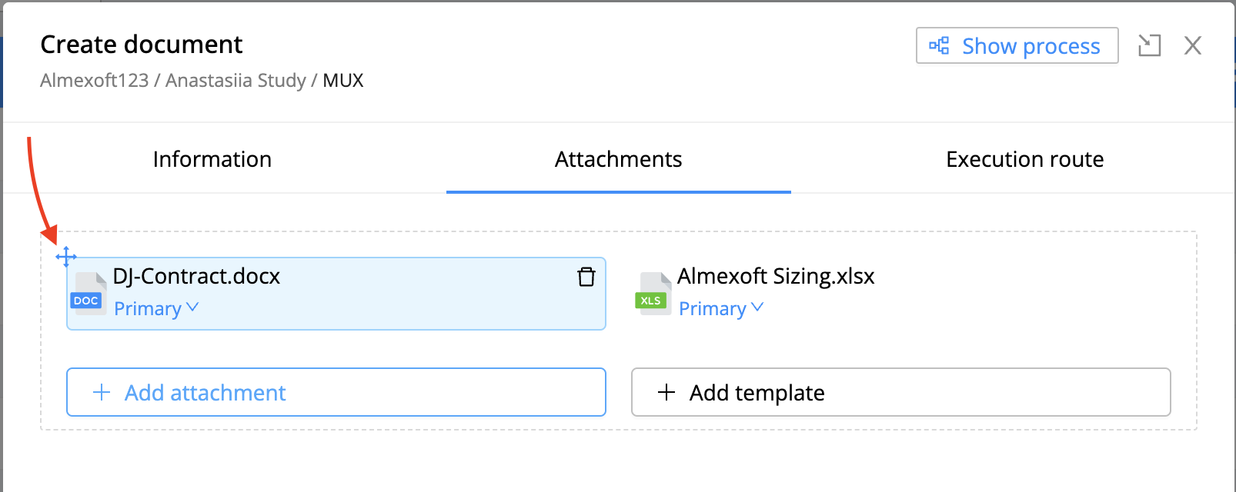Click the Add template button
The height and width of the screenshot is (492, 1236).
(901, 392)
